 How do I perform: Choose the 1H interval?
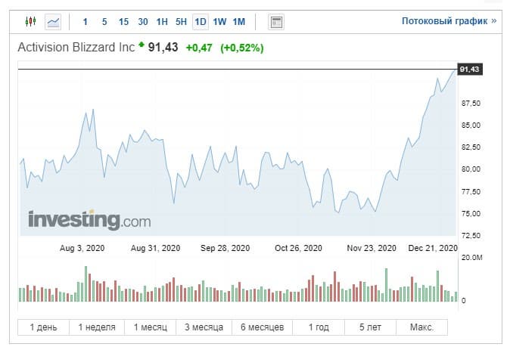pos(162,22)
